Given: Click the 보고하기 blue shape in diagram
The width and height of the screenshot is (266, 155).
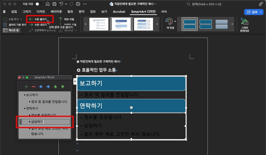Looking at the screenshot, I should (131, 84).
